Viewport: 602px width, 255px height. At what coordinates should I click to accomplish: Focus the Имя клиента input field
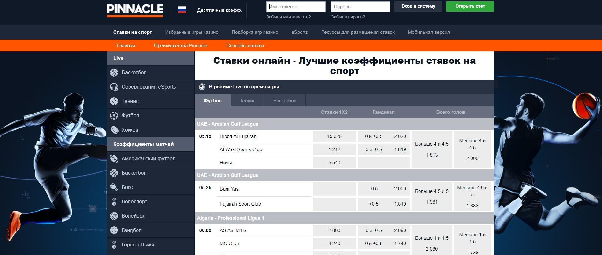296,7
